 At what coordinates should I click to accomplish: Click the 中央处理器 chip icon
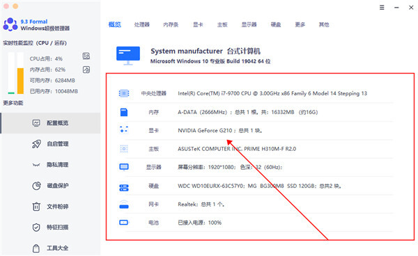point(124,93)
